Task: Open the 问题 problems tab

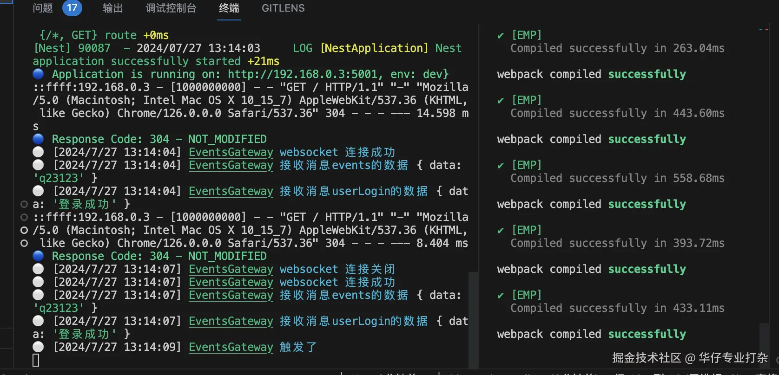Action: [43, 8]
